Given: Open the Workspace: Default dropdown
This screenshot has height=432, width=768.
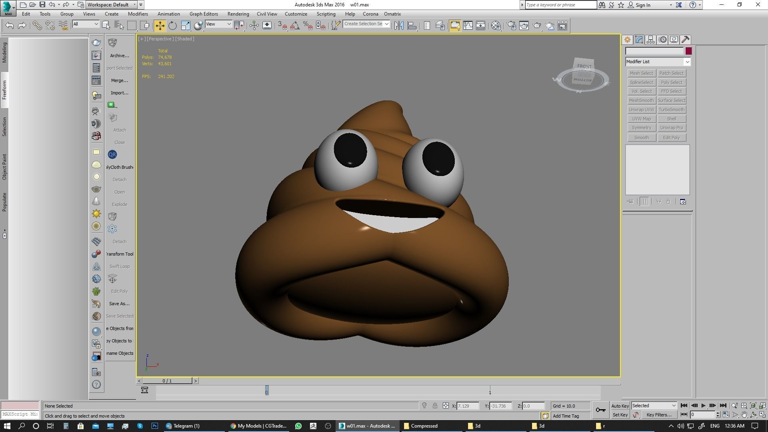Looking at the screenshot, I should (x=112, y=5).
